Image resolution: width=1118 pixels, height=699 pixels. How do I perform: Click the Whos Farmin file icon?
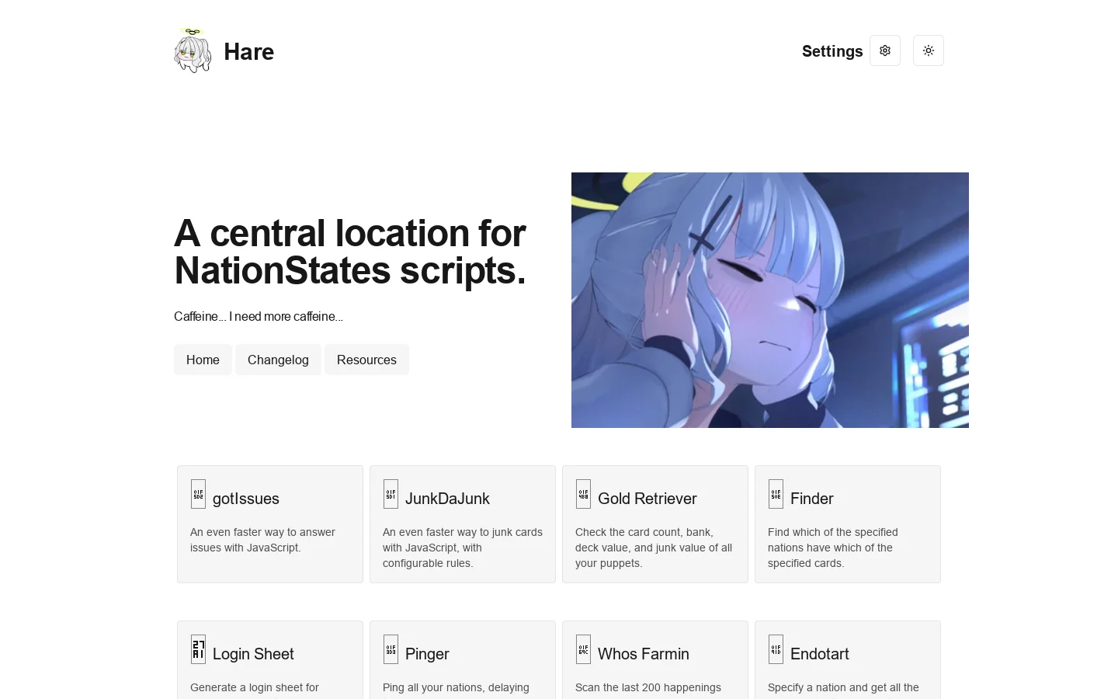[583, 649]
